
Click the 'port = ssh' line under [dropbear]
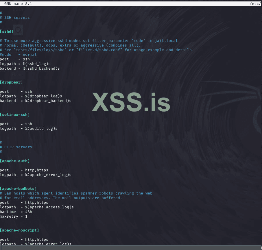click(x=16, y=92)
